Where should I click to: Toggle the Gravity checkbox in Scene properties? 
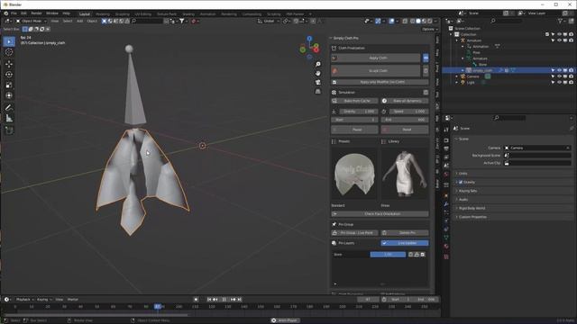click(461, 182)
